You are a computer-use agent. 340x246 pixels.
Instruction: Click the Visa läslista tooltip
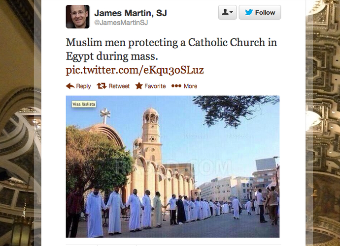[x=84, y=104]
